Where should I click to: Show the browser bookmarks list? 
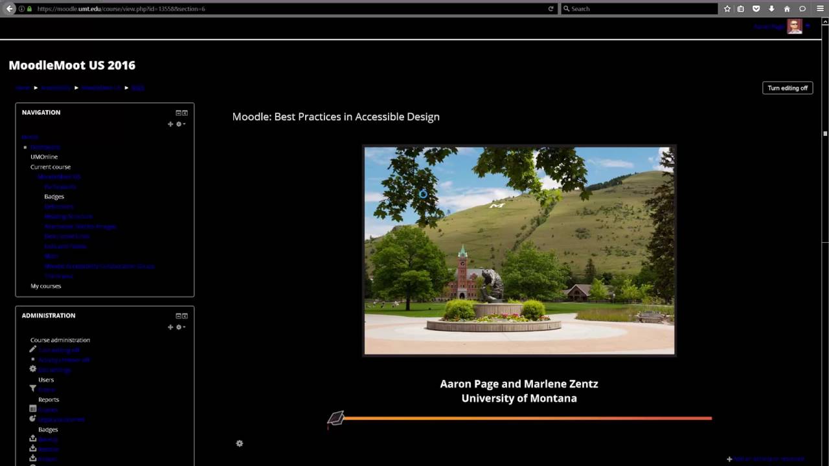click(x=741, y=8)
